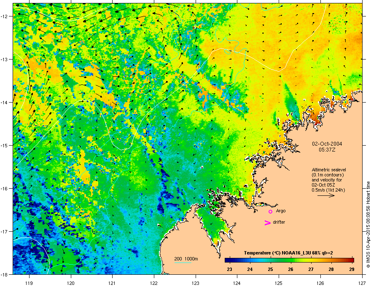
Task: Click the longitude label 127
Action: (362, 283)
